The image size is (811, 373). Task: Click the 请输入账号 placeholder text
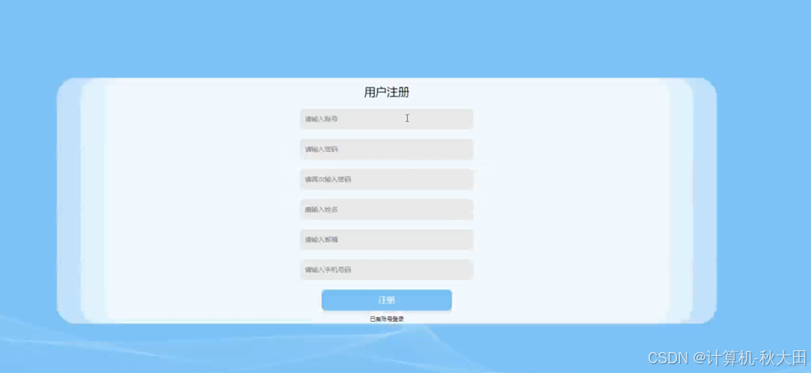coord(321,119)
